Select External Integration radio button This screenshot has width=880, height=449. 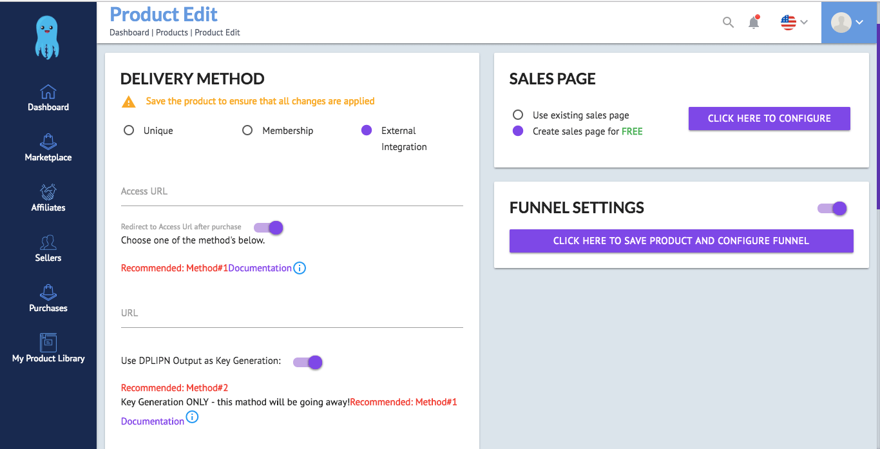click(x=367, y=130)
